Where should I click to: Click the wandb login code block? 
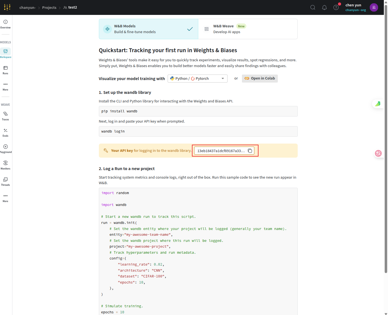point(198,131)
